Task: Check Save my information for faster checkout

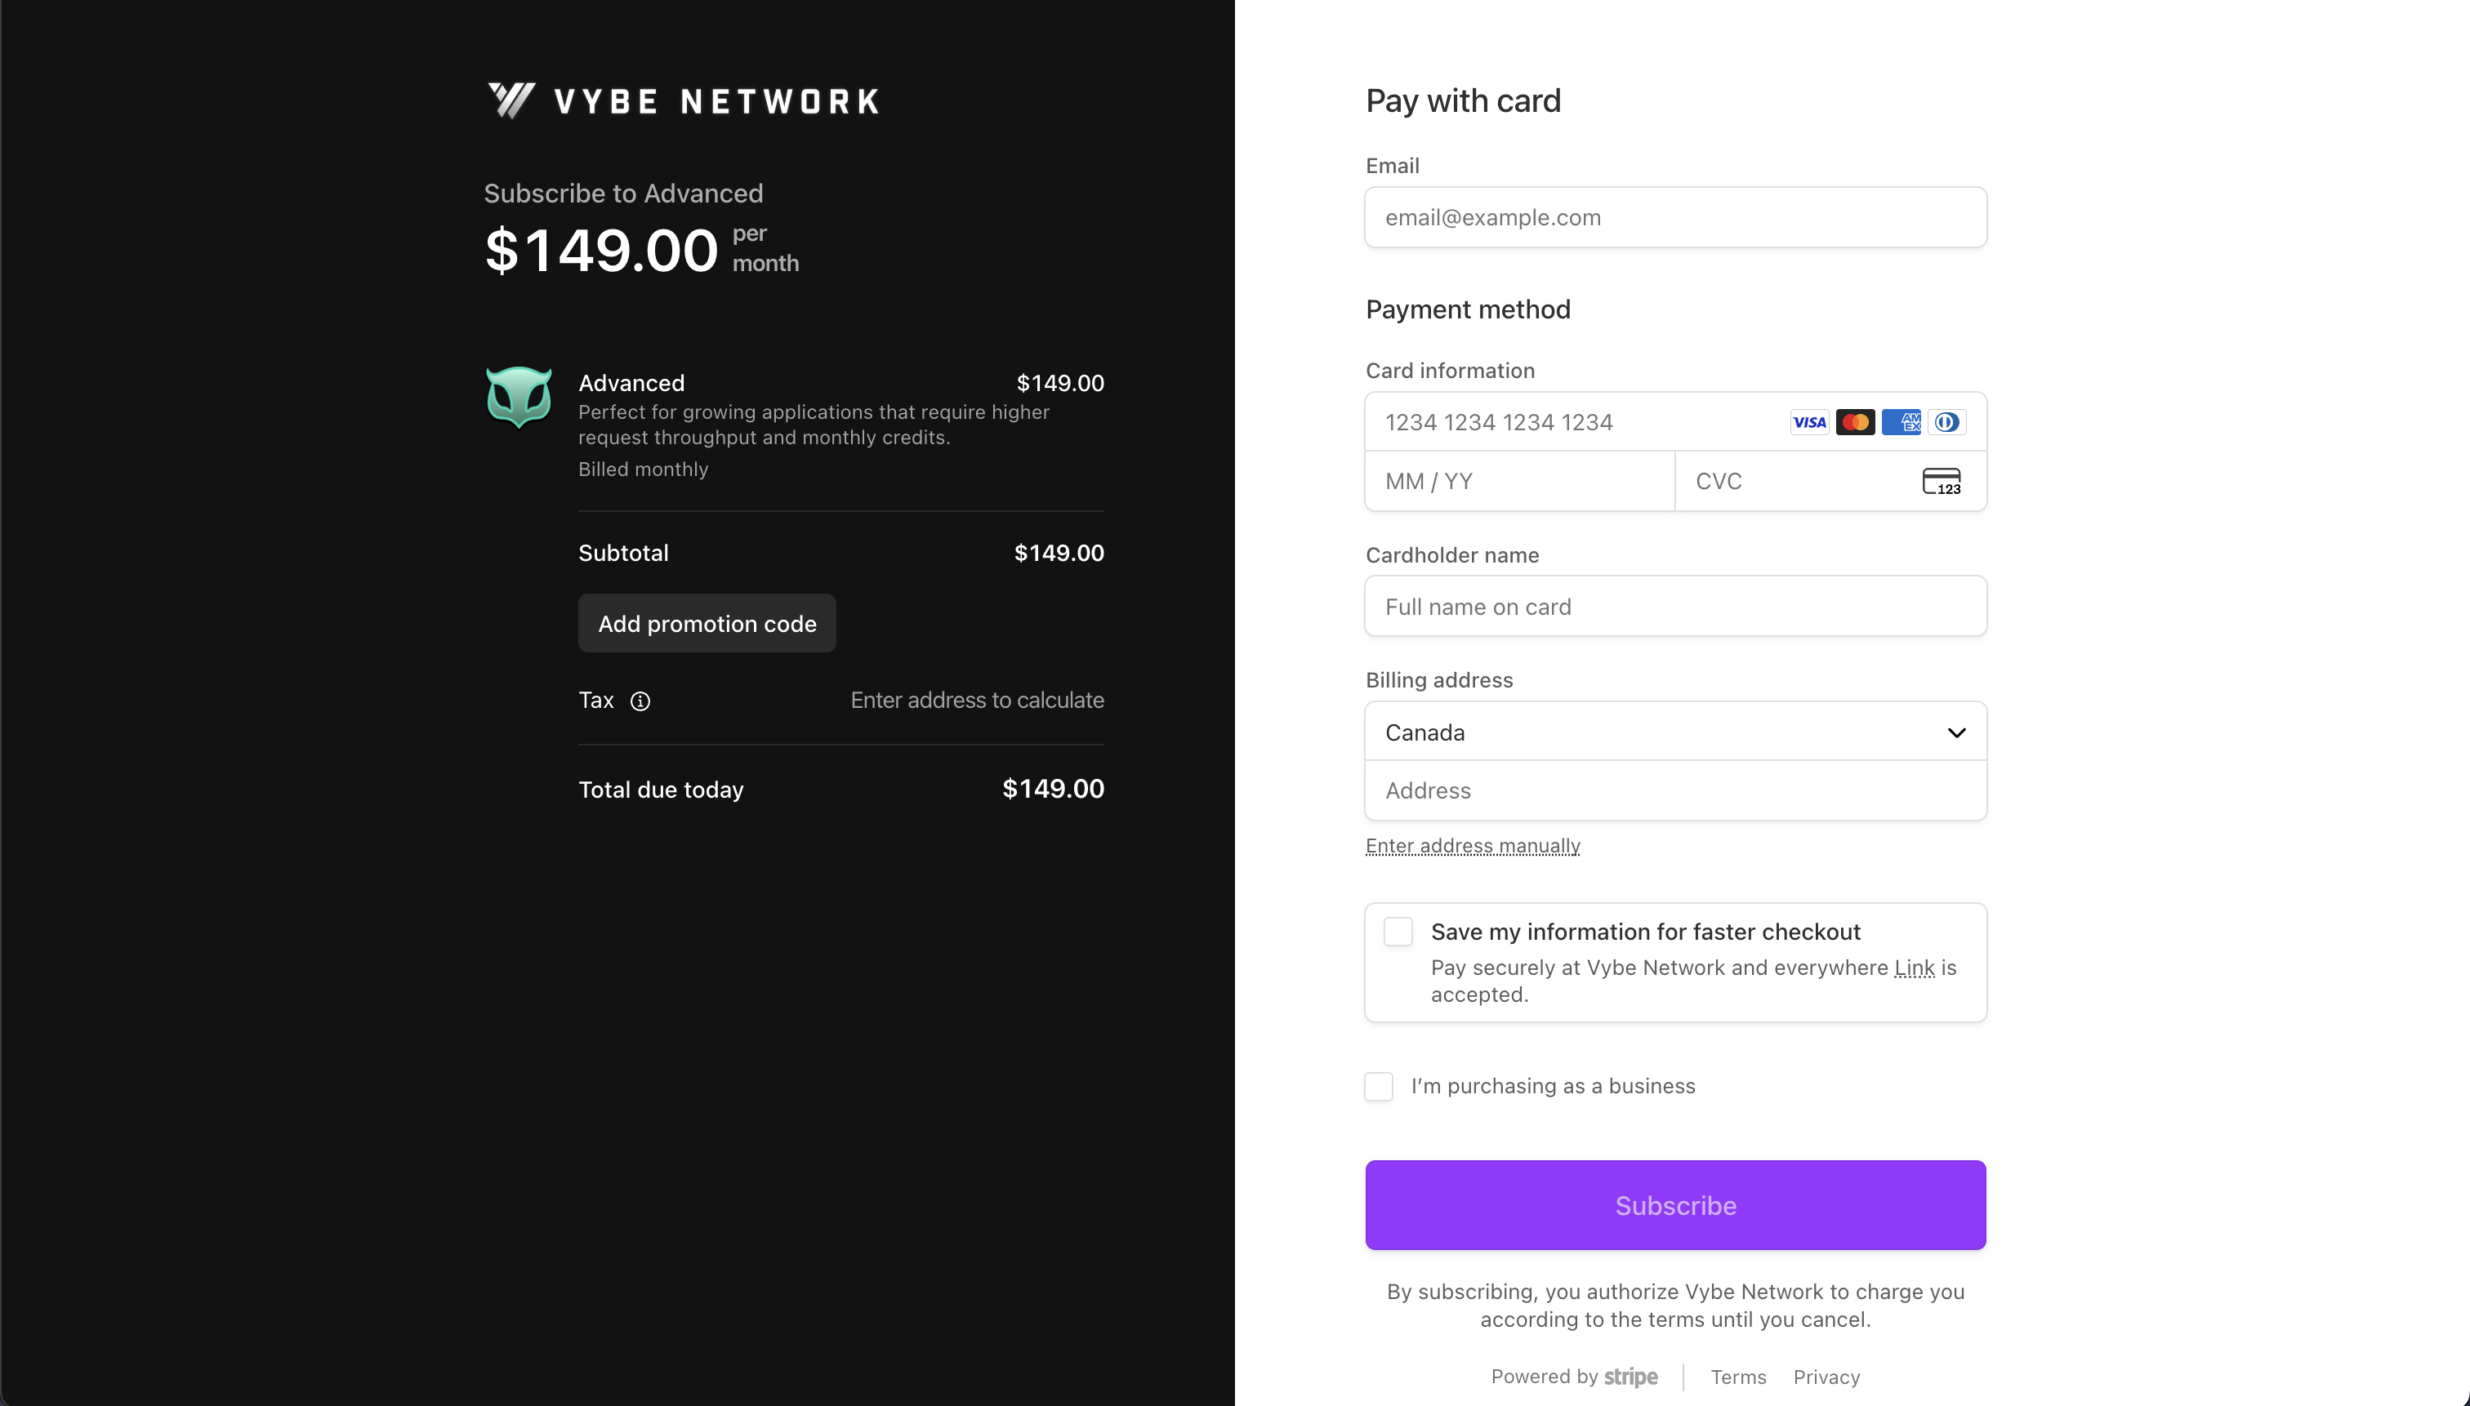Action: click(1398, 932)
